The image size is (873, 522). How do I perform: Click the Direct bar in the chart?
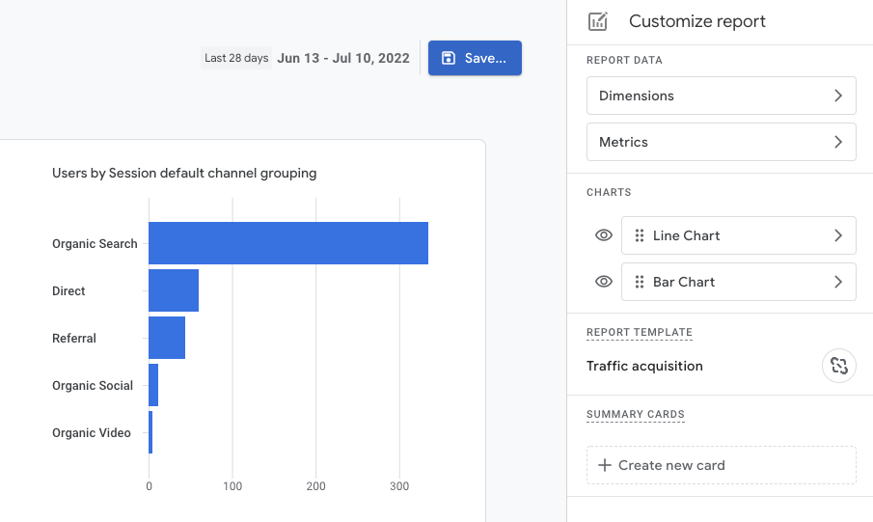point(174,290)
